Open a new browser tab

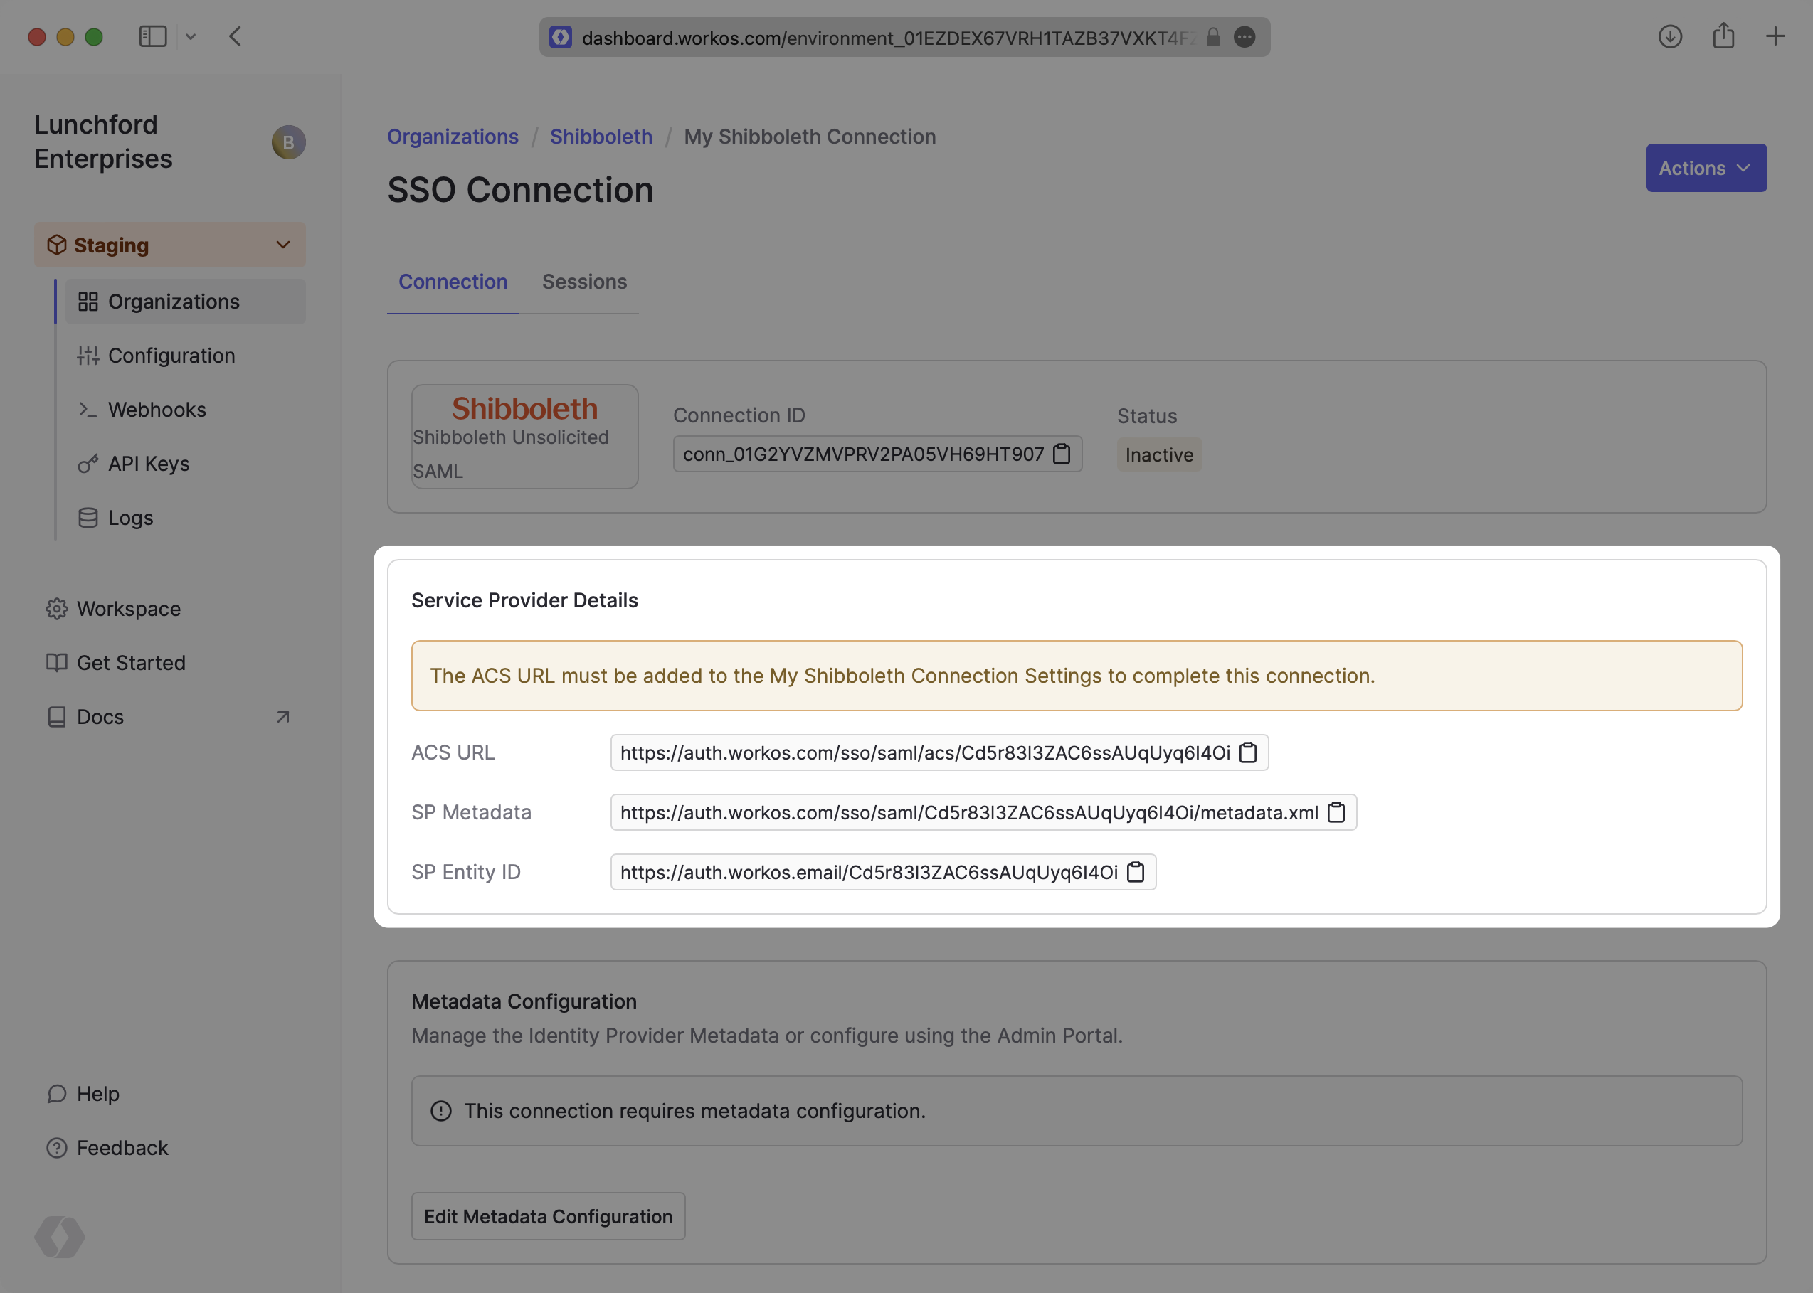1775,36
